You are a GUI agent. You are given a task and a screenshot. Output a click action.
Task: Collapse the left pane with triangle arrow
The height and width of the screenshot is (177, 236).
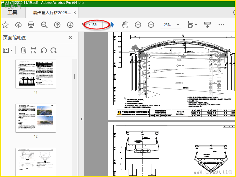point(81,119)
